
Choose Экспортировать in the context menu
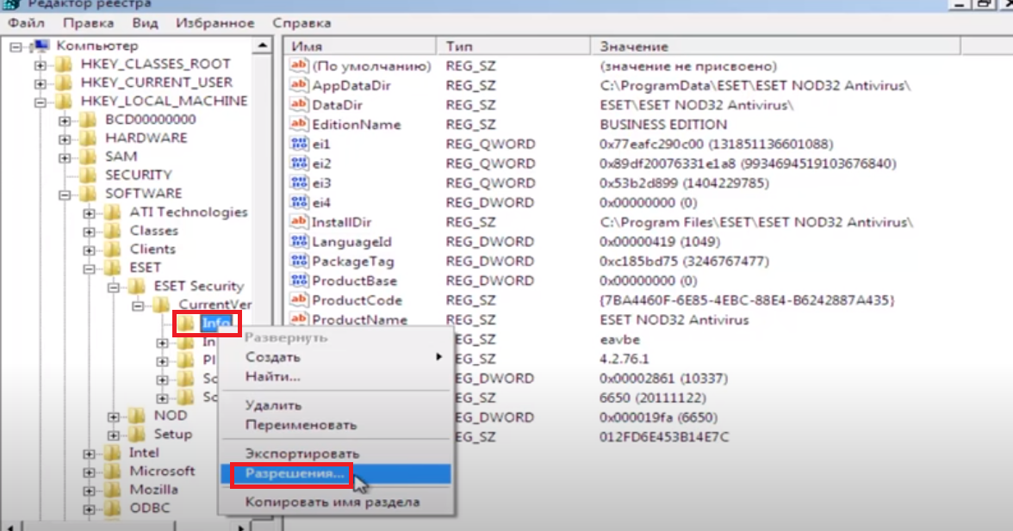pyautogui.click(x=336, y=454)
